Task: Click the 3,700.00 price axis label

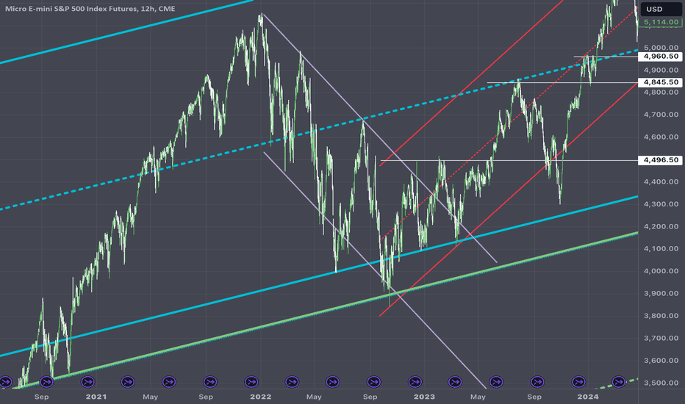Action: point(661,338)
